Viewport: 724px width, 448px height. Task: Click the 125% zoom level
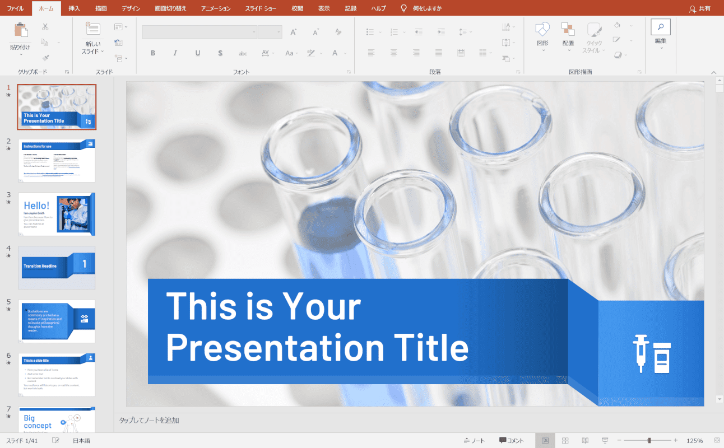694,441
